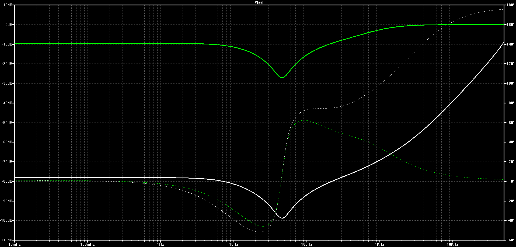Select the -70dB axis label

click(x=7, y=162)
